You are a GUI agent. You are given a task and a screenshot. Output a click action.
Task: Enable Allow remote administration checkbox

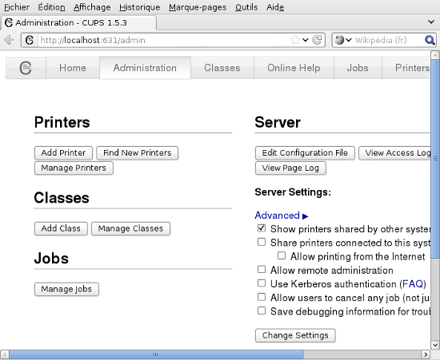[x=262, y=269]
